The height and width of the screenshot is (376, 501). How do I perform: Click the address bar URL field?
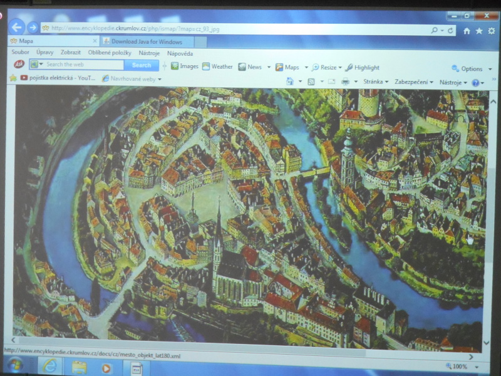pyautogui.click(x=236, y=29)
